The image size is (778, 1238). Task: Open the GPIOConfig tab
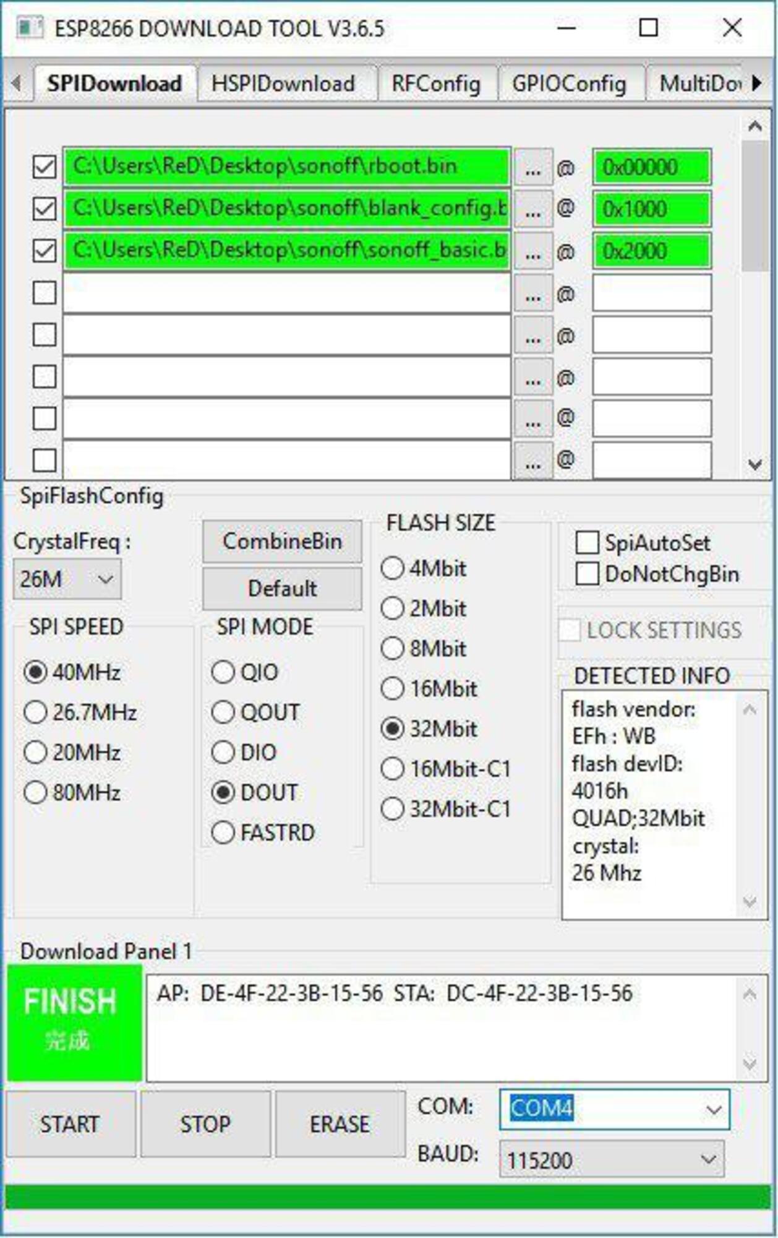click(x=568, y=84)
